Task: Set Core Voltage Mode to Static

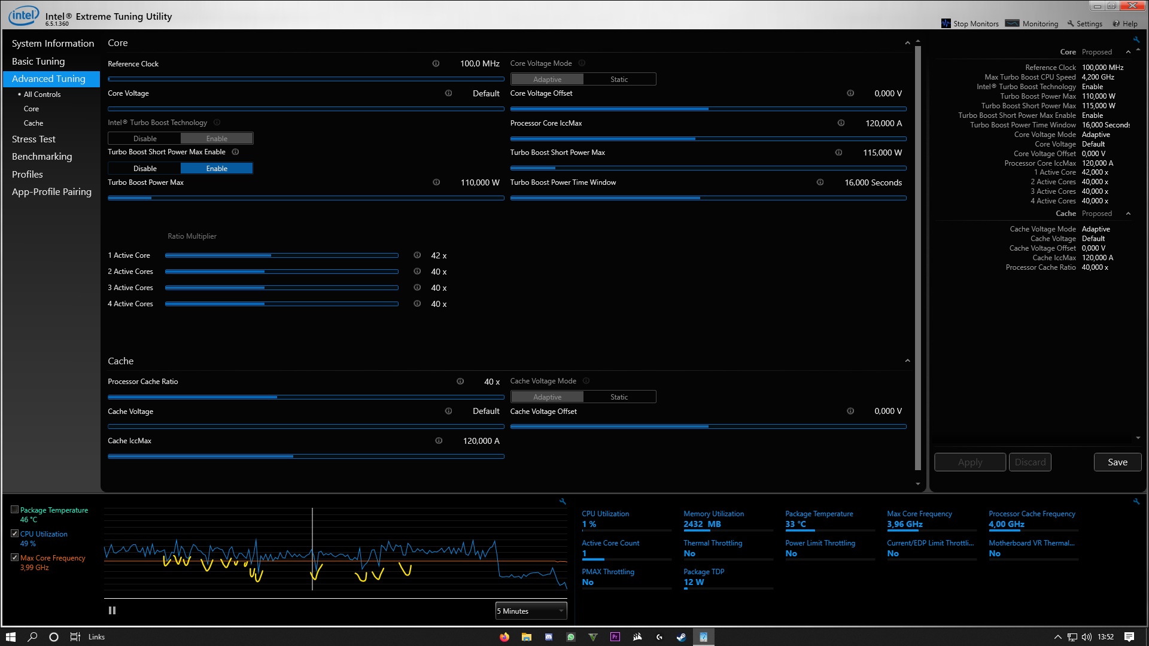Action: click(619, 79)
